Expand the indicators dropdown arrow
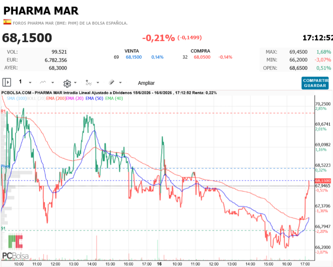 (98, 82)
